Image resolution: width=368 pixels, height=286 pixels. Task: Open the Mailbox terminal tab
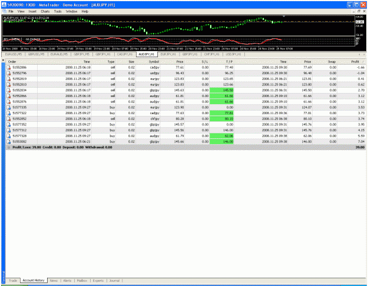(x=82, y=281)
